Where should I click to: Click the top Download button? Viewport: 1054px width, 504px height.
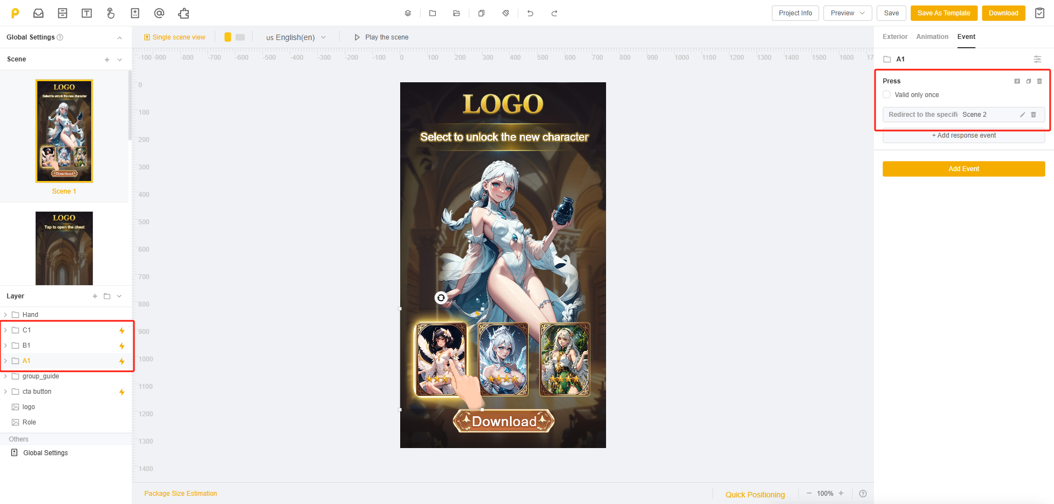(x=1003, y=13)
